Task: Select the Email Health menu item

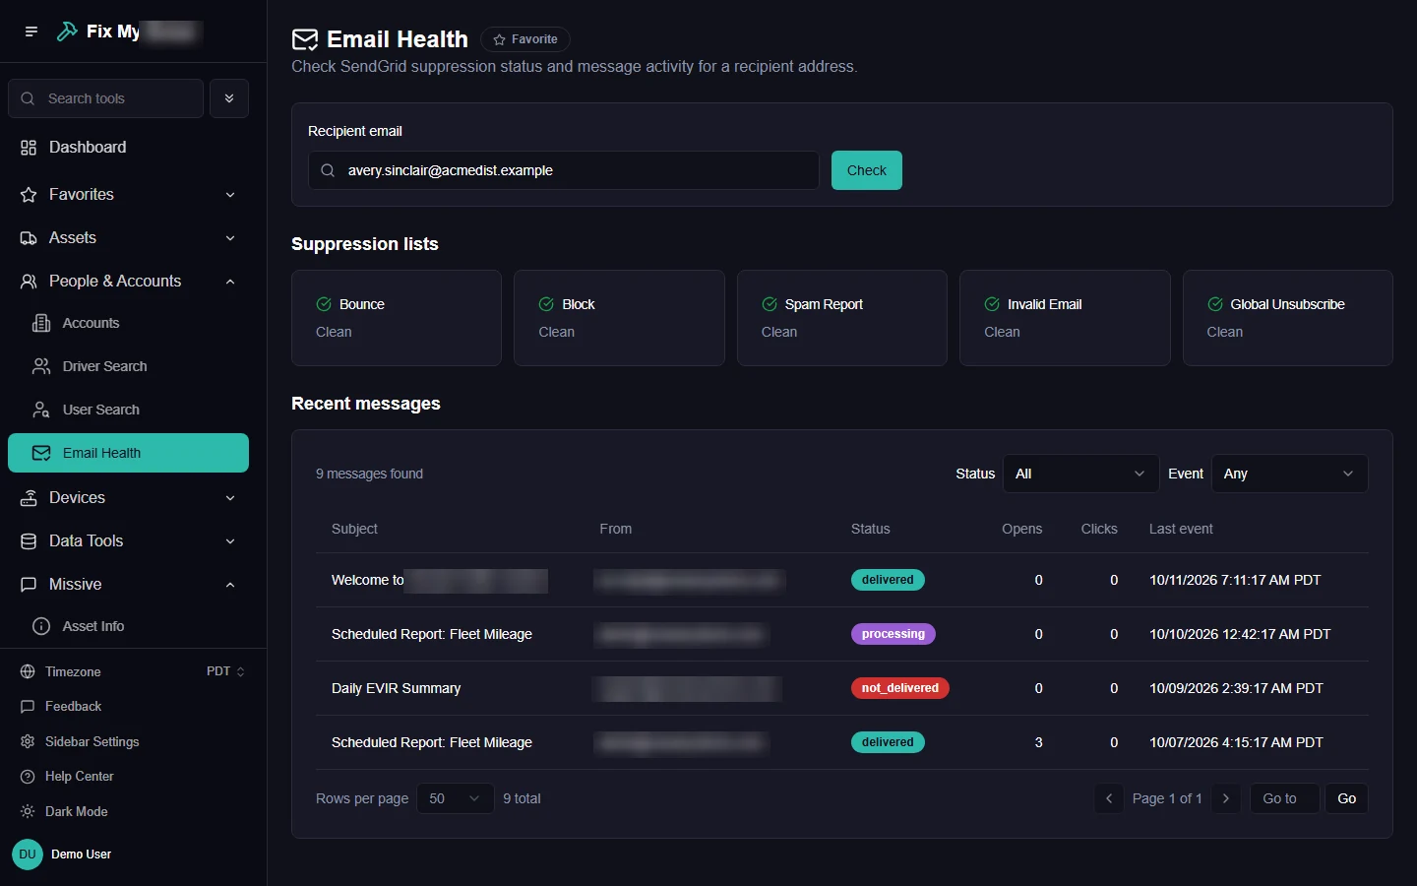Action: [x=128, y=453]
